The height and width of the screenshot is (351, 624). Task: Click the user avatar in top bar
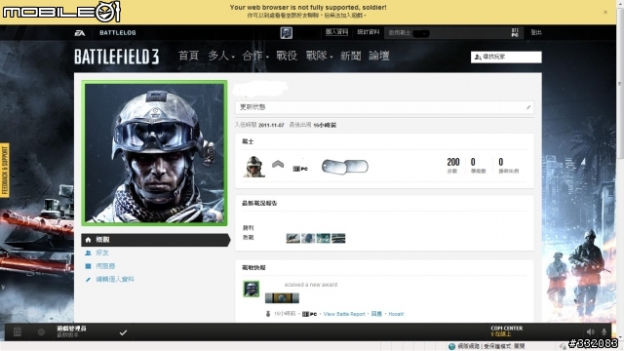point(286,32)
